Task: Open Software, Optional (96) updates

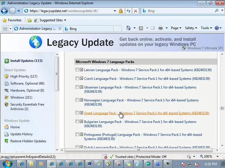Action: point(27,83)
